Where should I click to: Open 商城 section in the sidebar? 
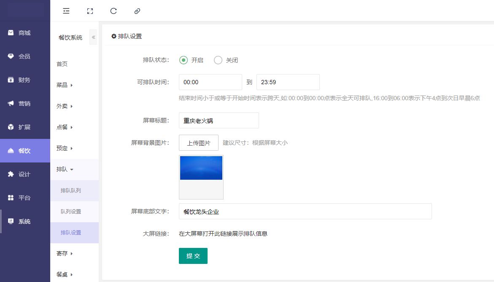25,33
